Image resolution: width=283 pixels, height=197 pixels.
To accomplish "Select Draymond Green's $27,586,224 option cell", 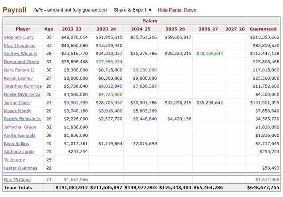I will pos(106,62).
